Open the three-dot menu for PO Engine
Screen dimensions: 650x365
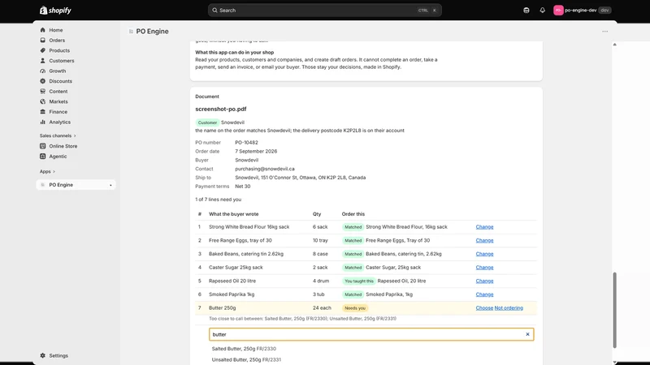tap(604, 32)
